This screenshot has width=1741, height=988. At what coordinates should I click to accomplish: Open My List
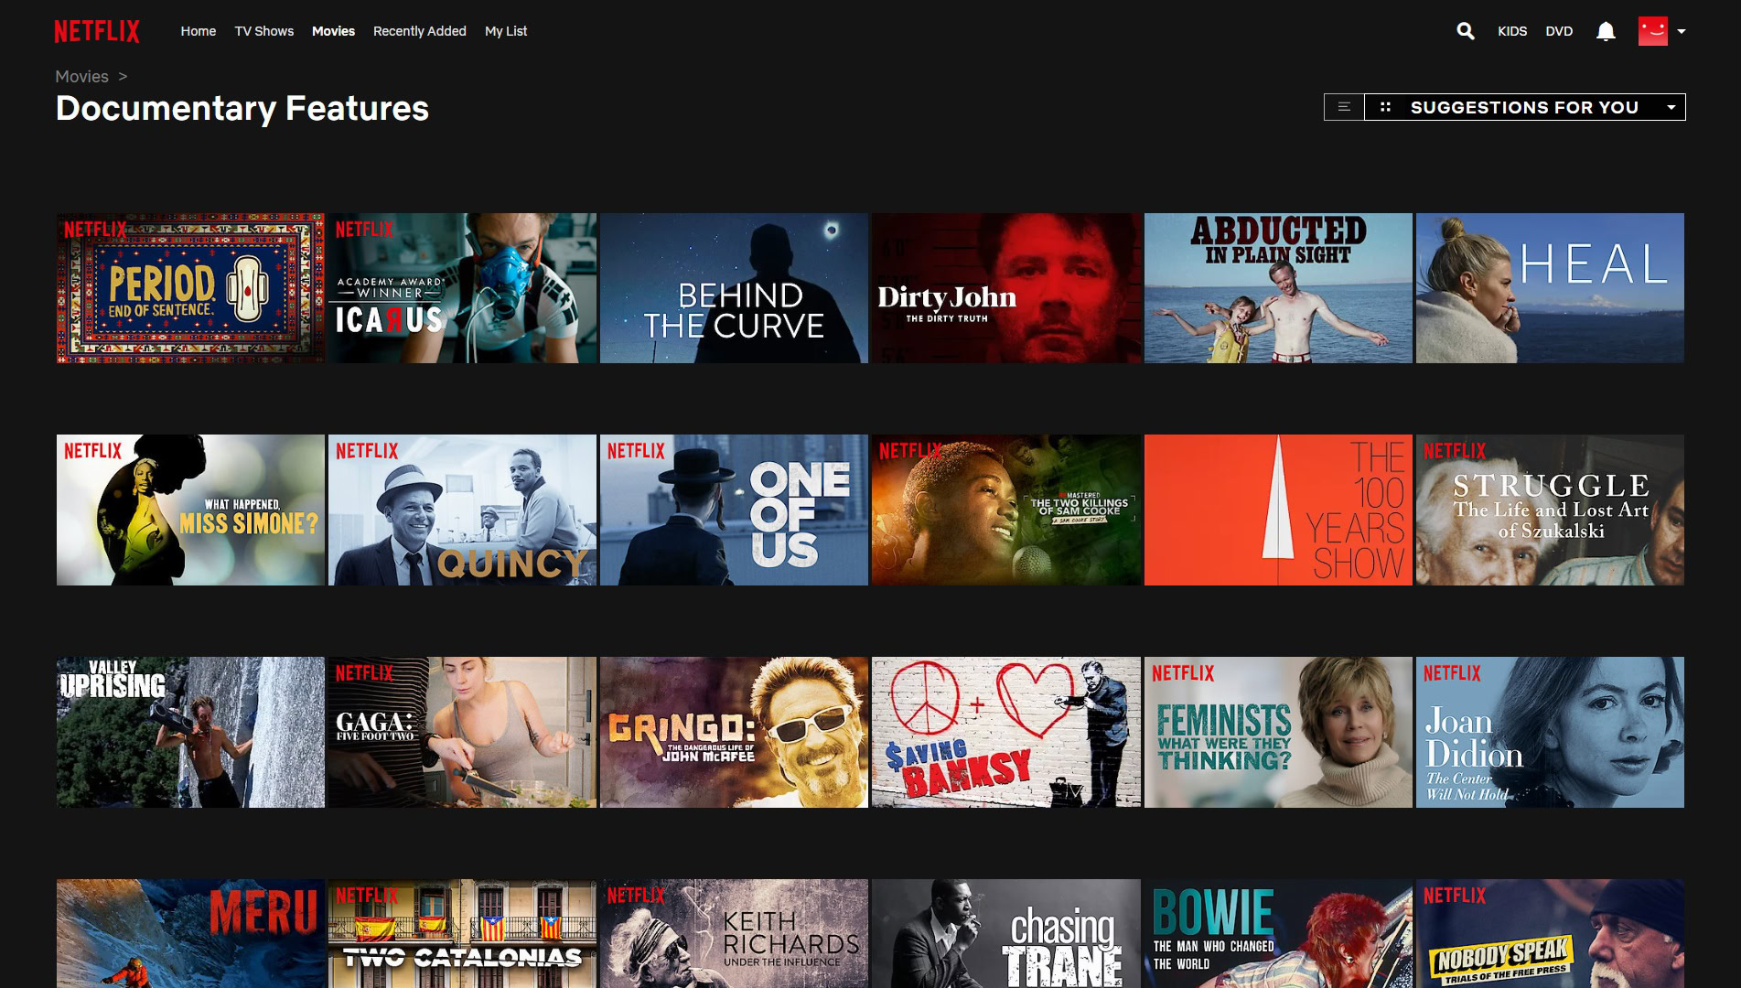[x=506, y=31]
